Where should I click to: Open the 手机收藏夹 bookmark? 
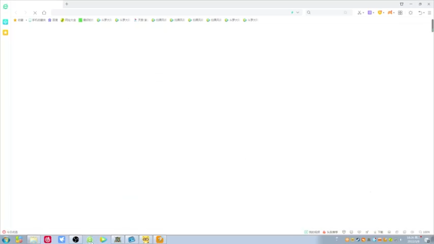coord(37,20)
